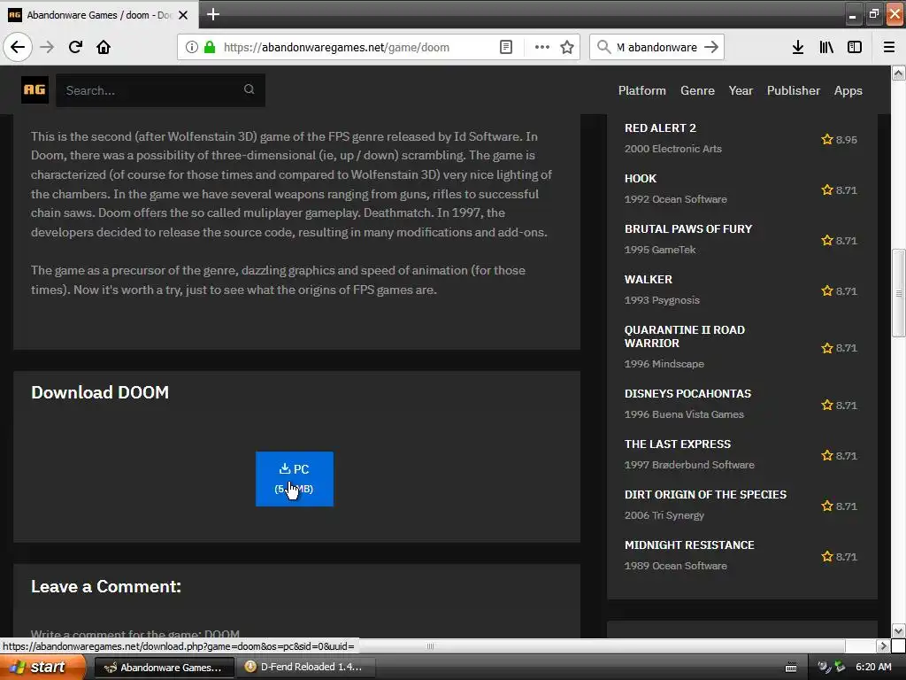
Task: Click the site search magnifier icon
Action: pos(249,89)
